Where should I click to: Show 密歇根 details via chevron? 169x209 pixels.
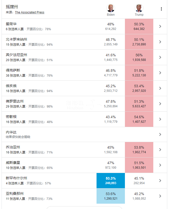pos(160,119)
